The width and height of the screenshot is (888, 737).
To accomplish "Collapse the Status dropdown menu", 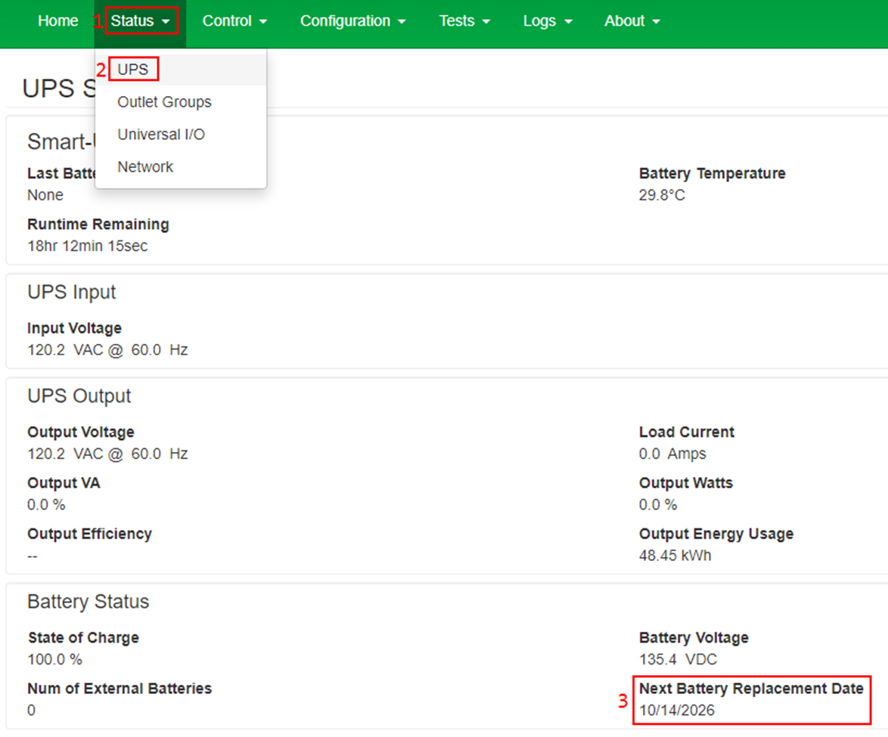I will coord(141,21).
